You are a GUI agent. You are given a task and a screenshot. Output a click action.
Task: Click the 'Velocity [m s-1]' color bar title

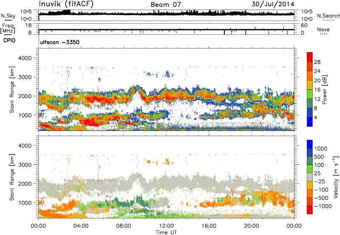tap(336, 177)
